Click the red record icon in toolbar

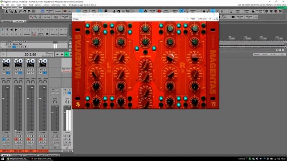point(159,11)
